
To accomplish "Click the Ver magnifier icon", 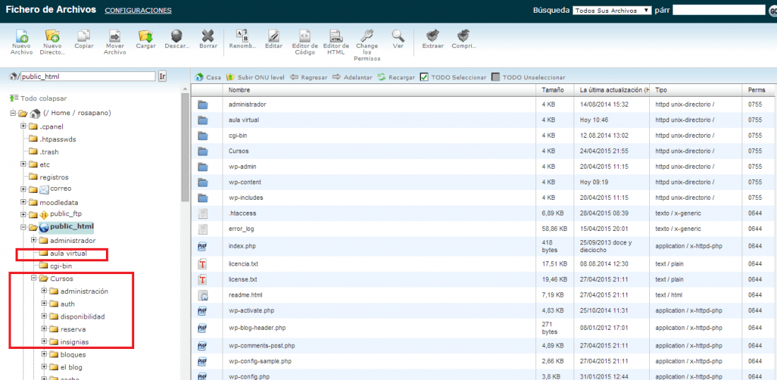I will tap(398, 36).
